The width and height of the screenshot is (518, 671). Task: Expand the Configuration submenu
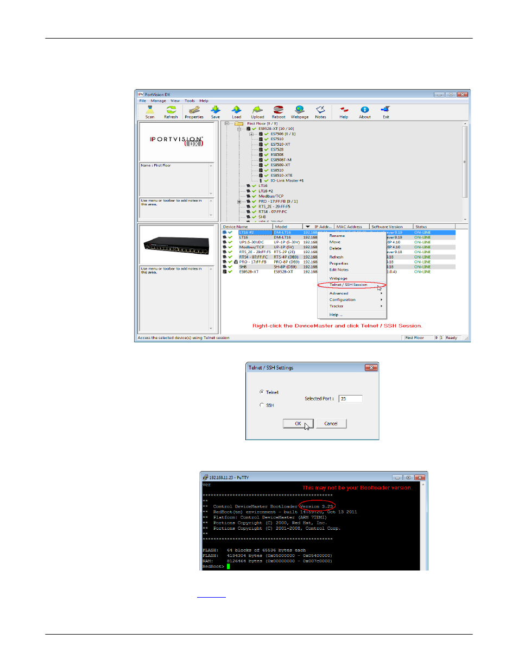351,300
